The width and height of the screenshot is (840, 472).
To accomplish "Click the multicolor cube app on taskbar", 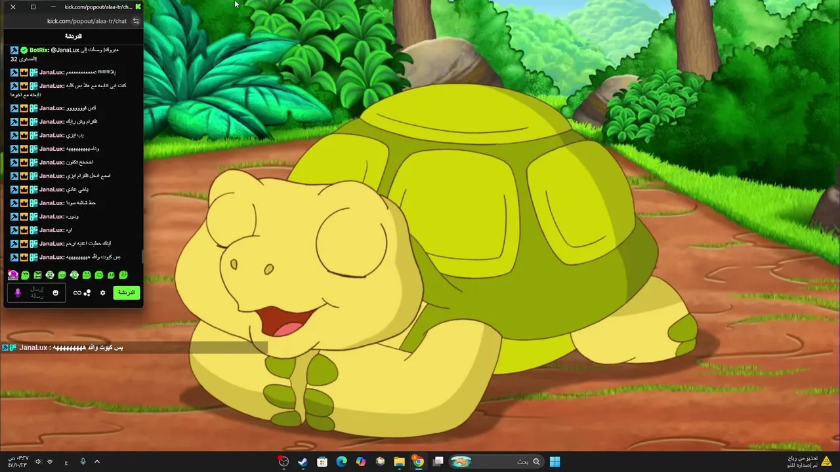I will coord(380,462).
